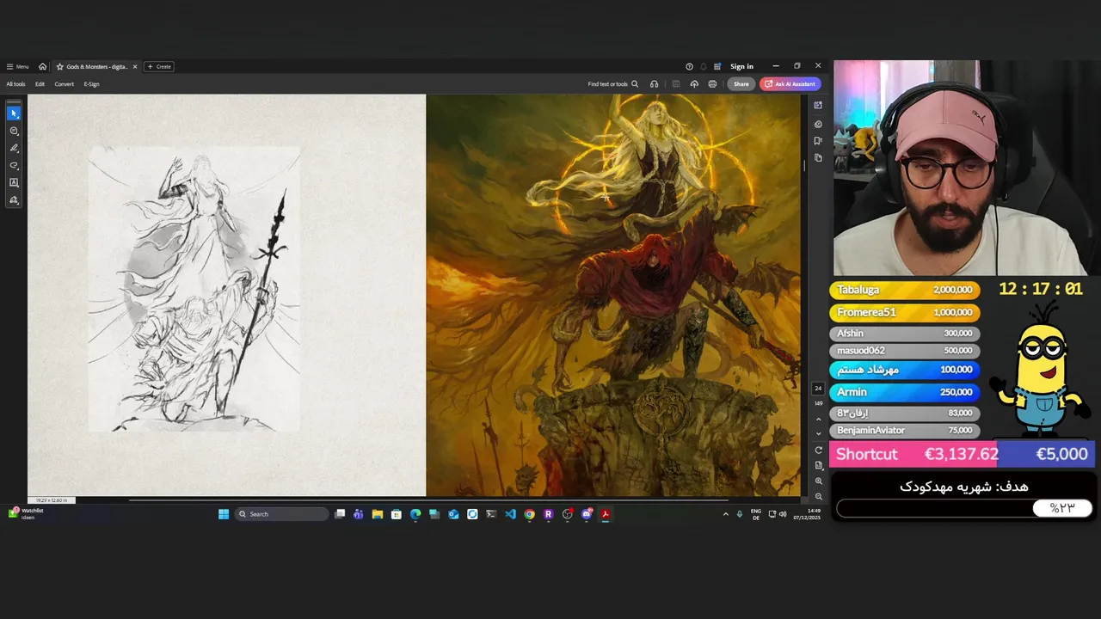
Task: Open the help question mark icon
Action: 689,66
